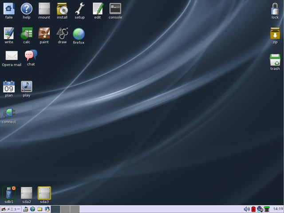Viewport: 284px width, 213px height.
Task: Click the 14:19 clock in taskbar
Action: pos(278,209)
